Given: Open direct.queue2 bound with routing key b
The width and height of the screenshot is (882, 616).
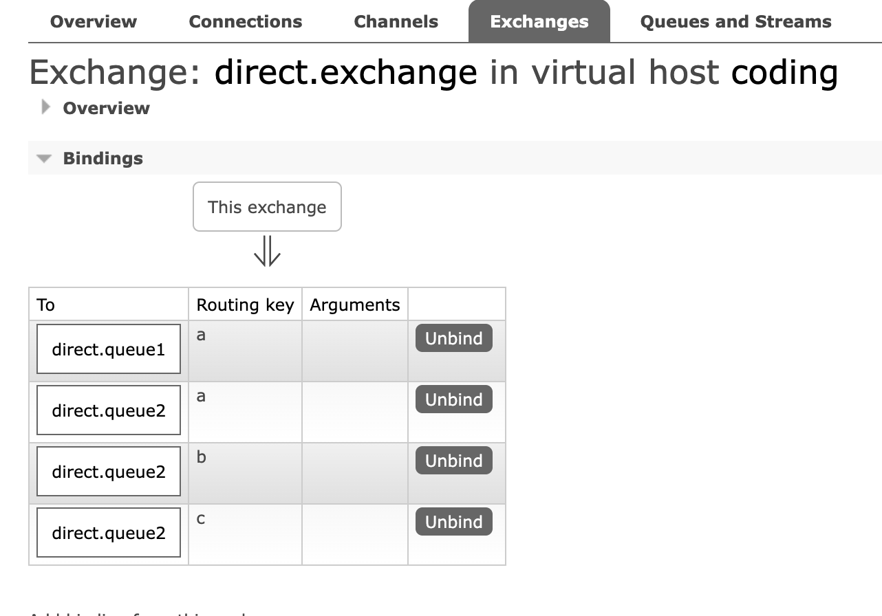Looking at the screenshot, I should [109, 472].
